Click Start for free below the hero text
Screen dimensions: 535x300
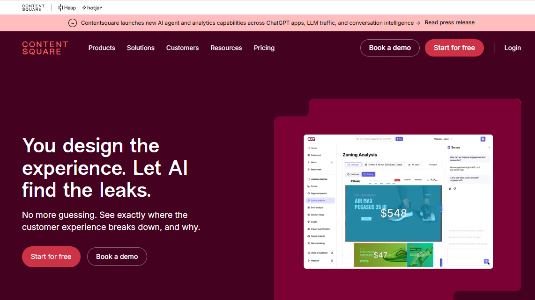tap(51, 257)
